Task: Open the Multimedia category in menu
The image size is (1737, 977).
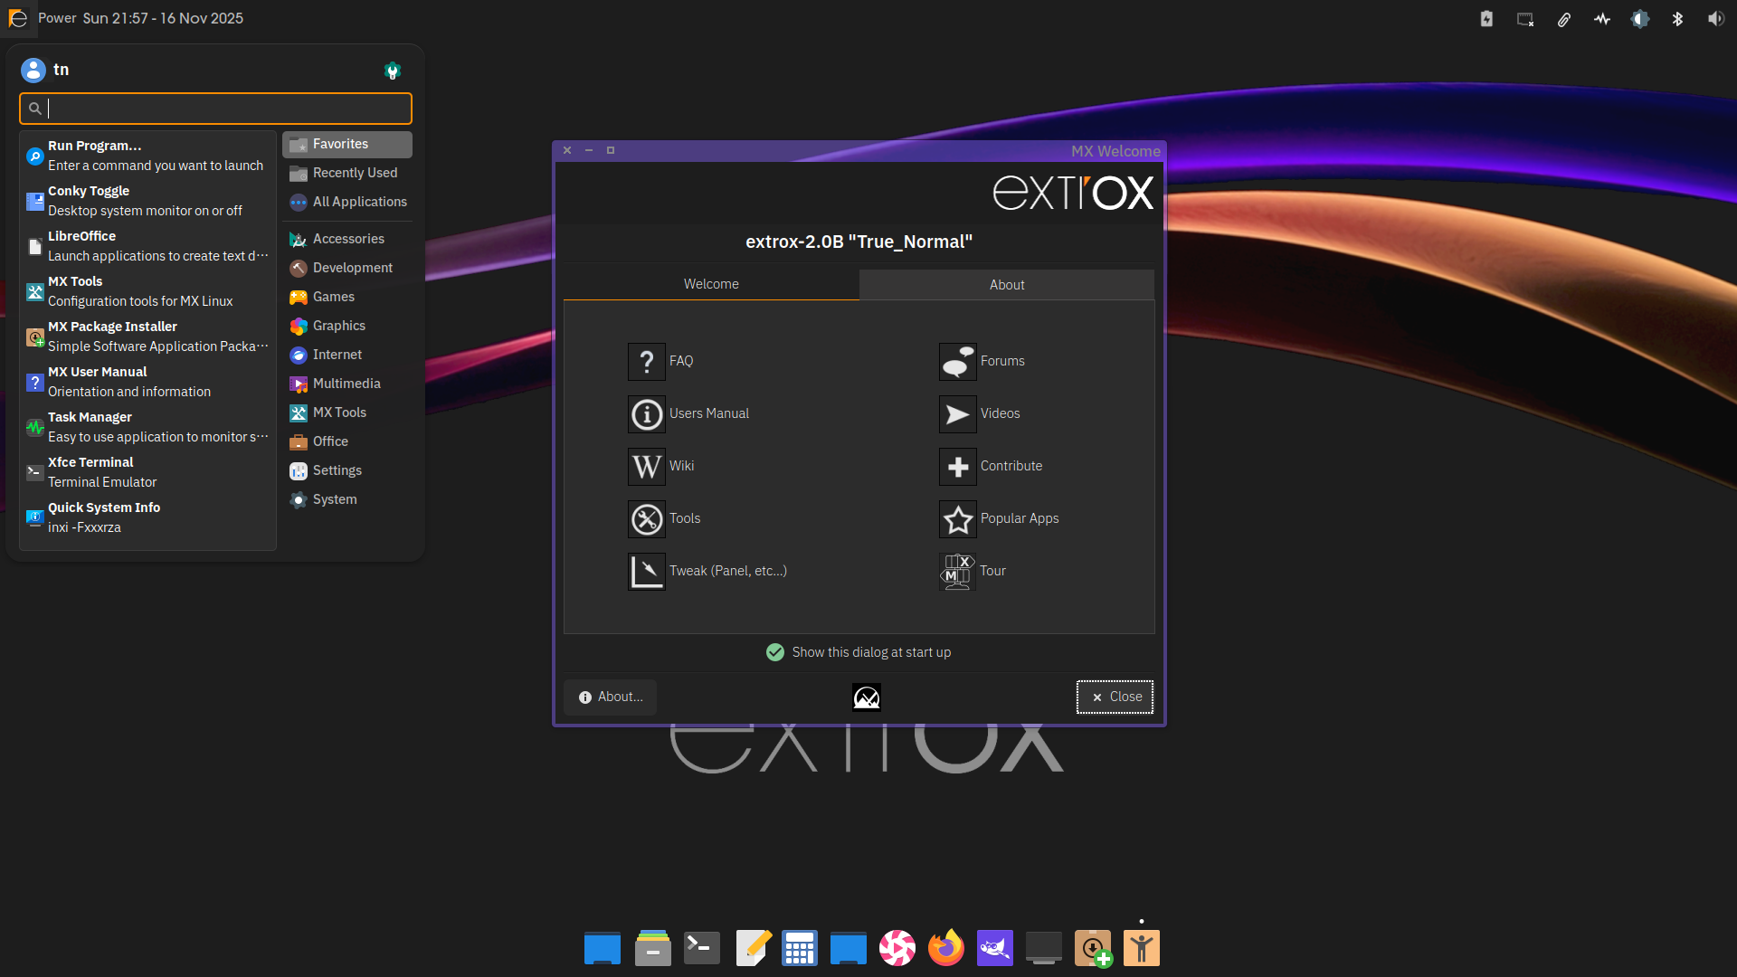Action: [x=346, y=384]
